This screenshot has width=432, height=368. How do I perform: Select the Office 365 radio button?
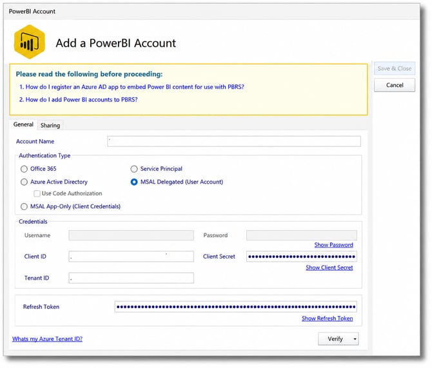[24, 169]
